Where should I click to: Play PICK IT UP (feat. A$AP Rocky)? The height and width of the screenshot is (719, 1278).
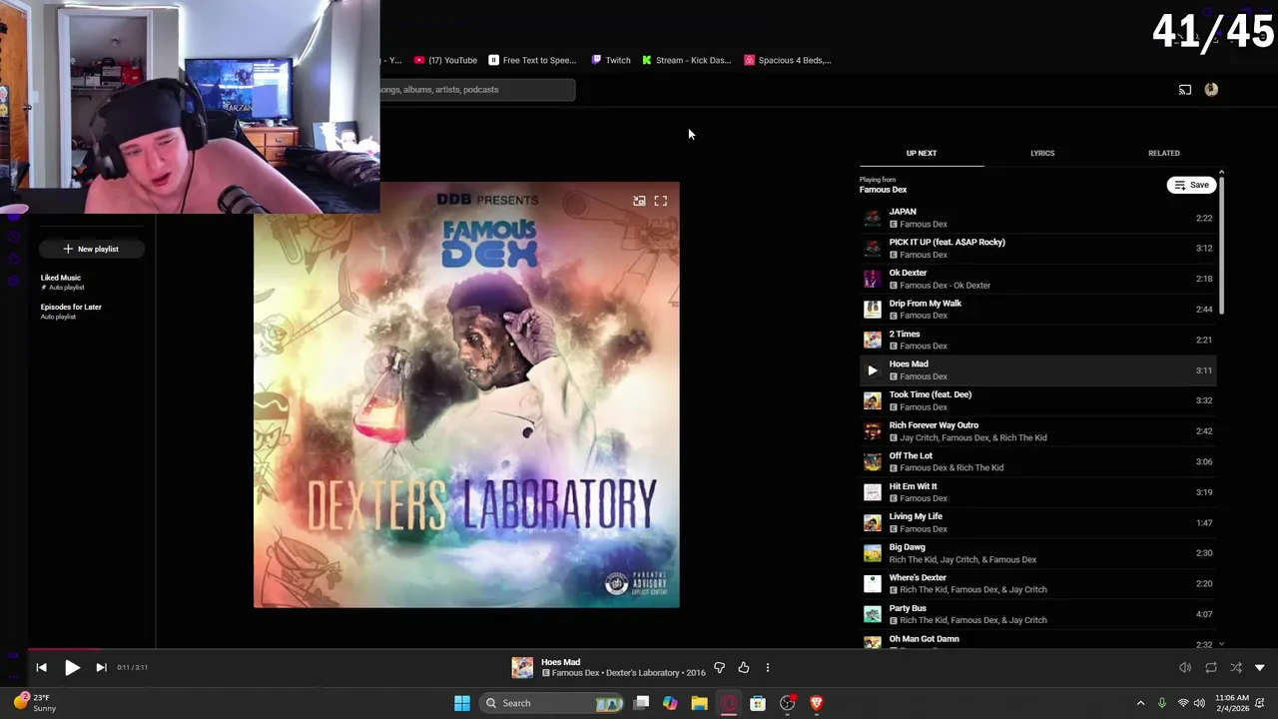pyautogui.click(x=1038, y=248)
